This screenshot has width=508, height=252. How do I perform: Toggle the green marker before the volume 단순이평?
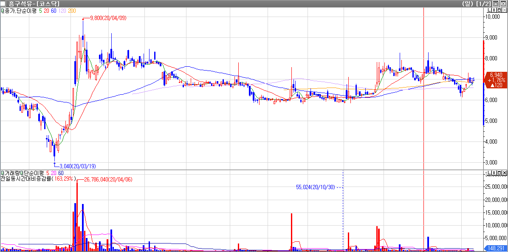22,173
